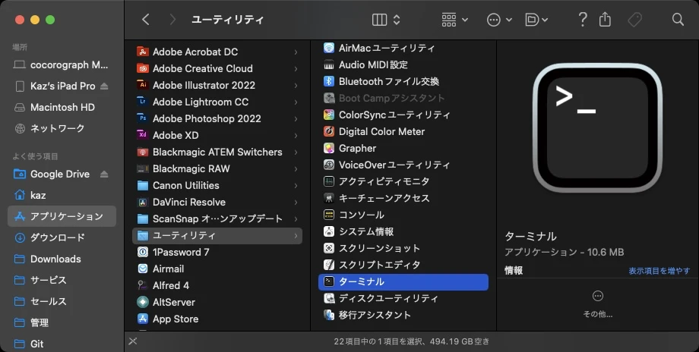699x352 pixels.
Task: Select スクリプトエディタ
Action: point(403,265)
